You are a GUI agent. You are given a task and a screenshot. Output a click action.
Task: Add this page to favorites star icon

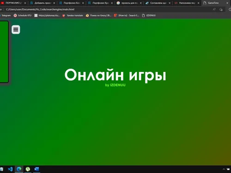coord(221,10)
